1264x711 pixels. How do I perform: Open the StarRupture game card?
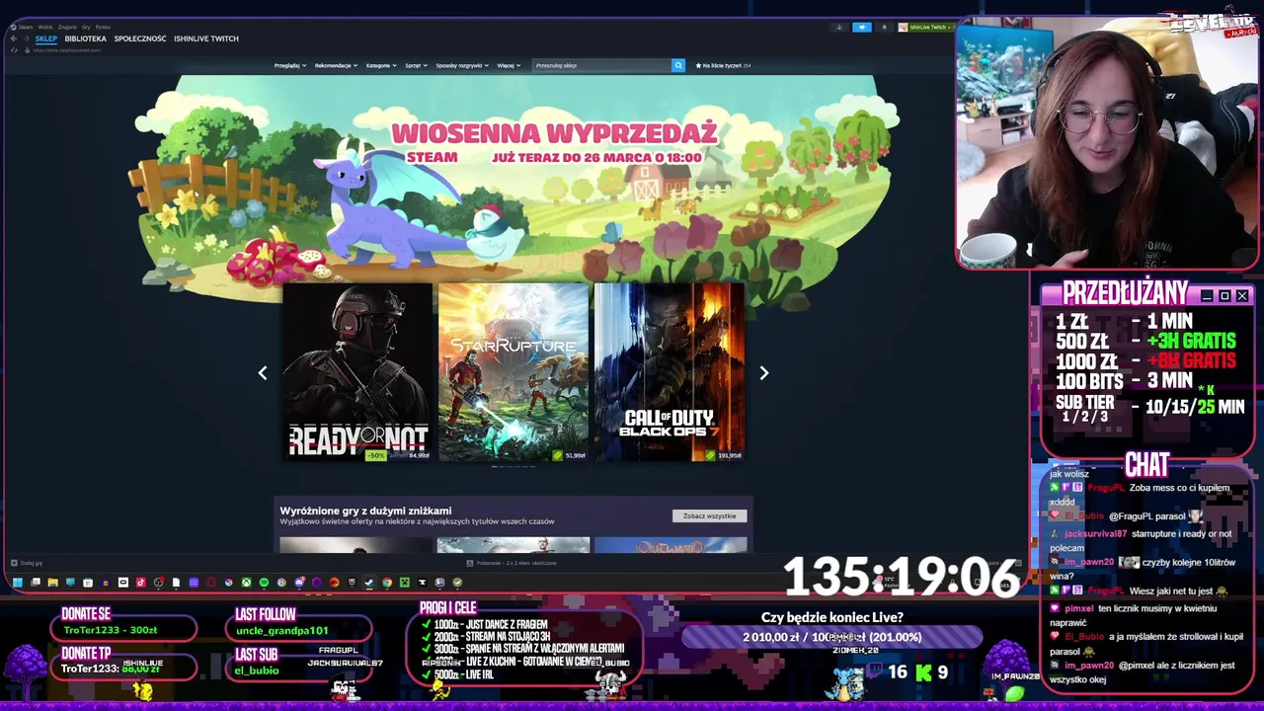(513, 372)
